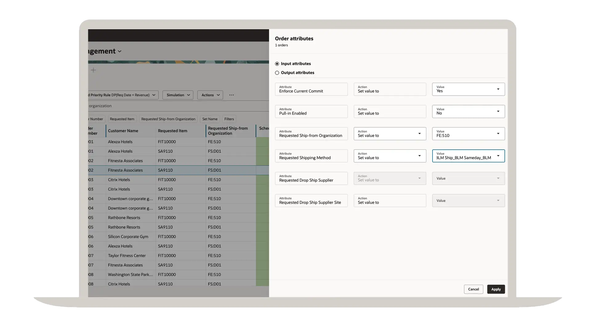Click the Set Name filter chip
The image size is (591, 332).
point(210,119)
